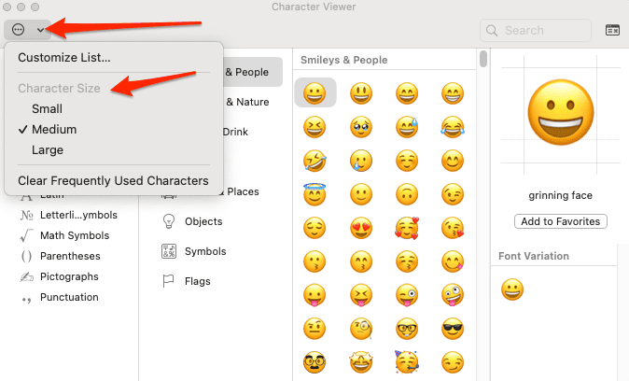This screenshot has width=629, height=381.
Task: Expand the action menu chevron arrow
Action: coord(40,30)
